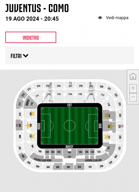Viewport: 139px width, 192px height.
Task: Open the FILTRI filter bar
Action: coord(69,55)
